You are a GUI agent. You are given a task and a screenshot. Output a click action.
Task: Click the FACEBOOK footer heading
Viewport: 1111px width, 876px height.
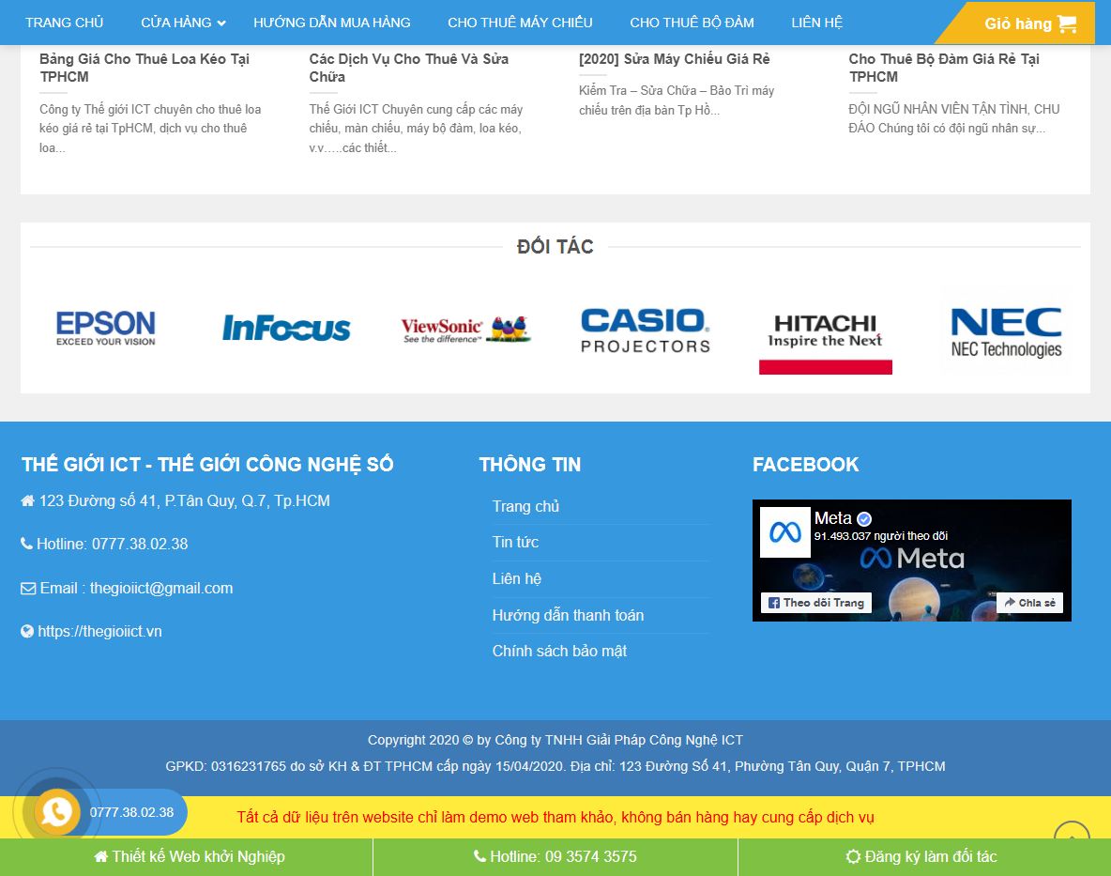click(806, 464)
